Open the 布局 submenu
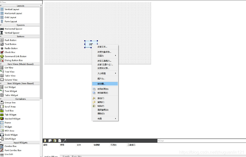This screenshot has width=246, height=157. pyautogui.click(x=105, y=119)
